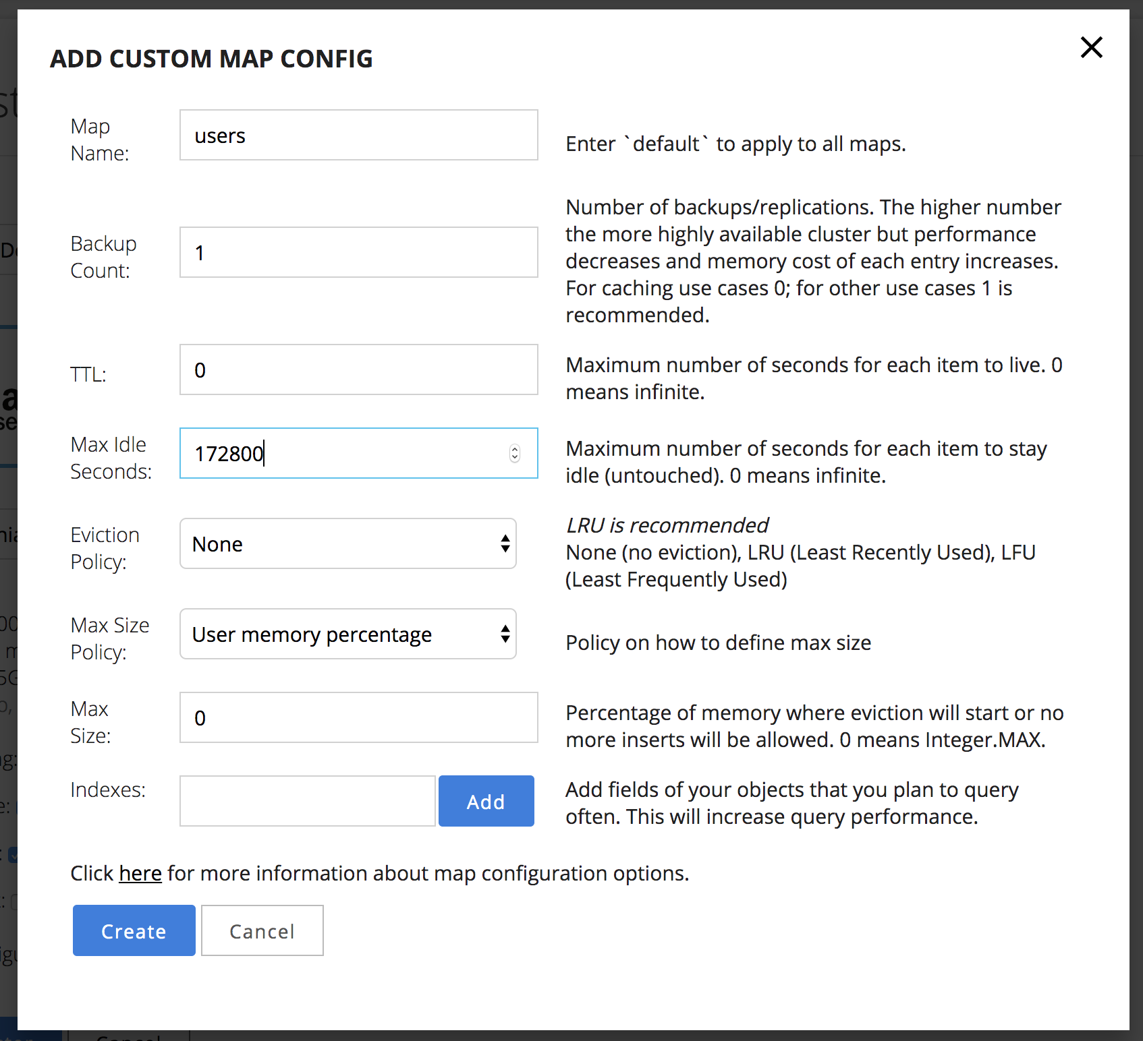Open the 'here' map configuration link
This screenshot has width=1143, height=1041.
[140, 874]
